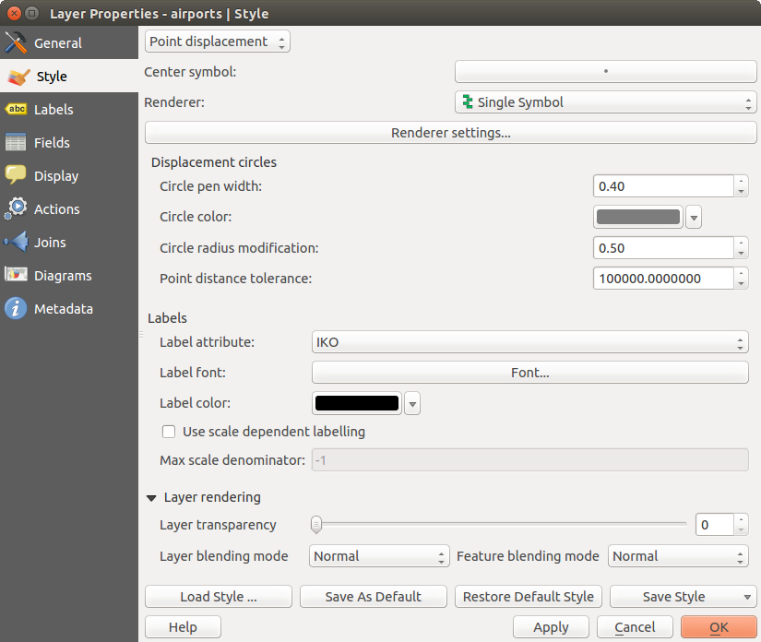Click the Renderer settings button
The width and height of the screenshot is (761, 642).
[450, 133]
